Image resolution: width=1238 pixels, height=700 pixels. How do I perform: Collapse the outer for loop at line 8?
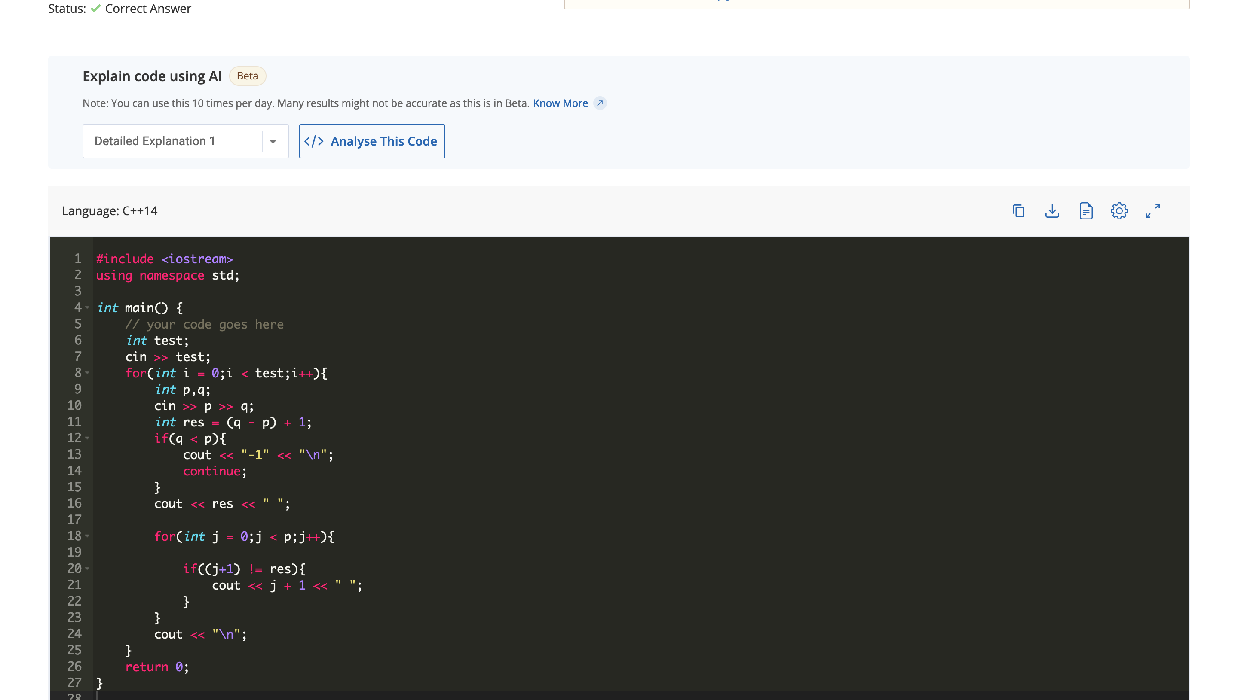tap(87, 373)
